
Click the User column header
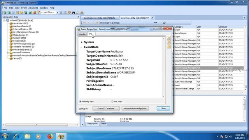click(x=207, y=27)
